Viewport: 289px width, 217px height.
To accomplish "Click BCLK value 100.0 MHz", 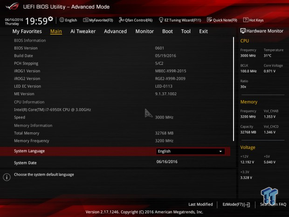I will (248, 71).
